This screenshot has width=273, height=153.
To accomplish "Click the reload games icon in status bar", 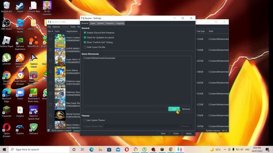I will pos(49,130).
